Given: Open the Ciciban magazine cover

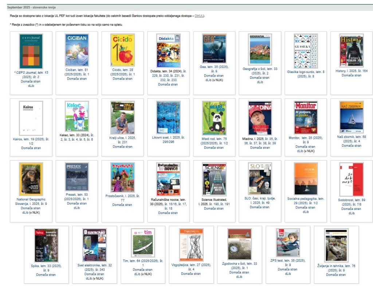Looking at the screenshot, I should pos(76,50).
